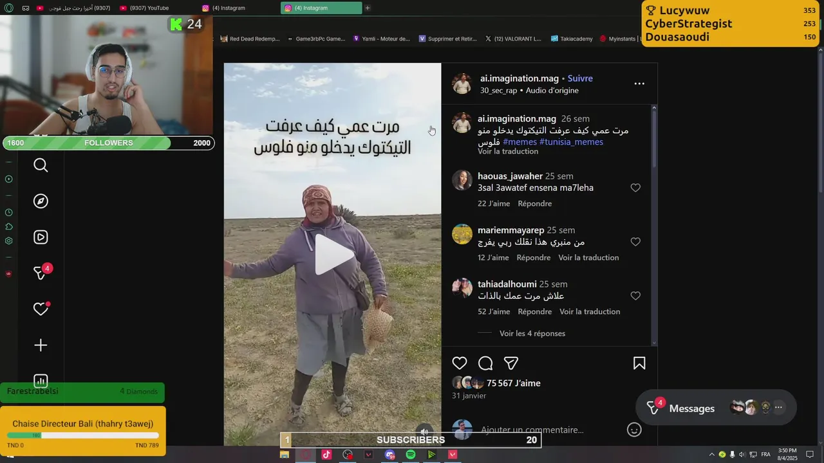Open Instagram direct messages sidebar icon

coord(41,273)
